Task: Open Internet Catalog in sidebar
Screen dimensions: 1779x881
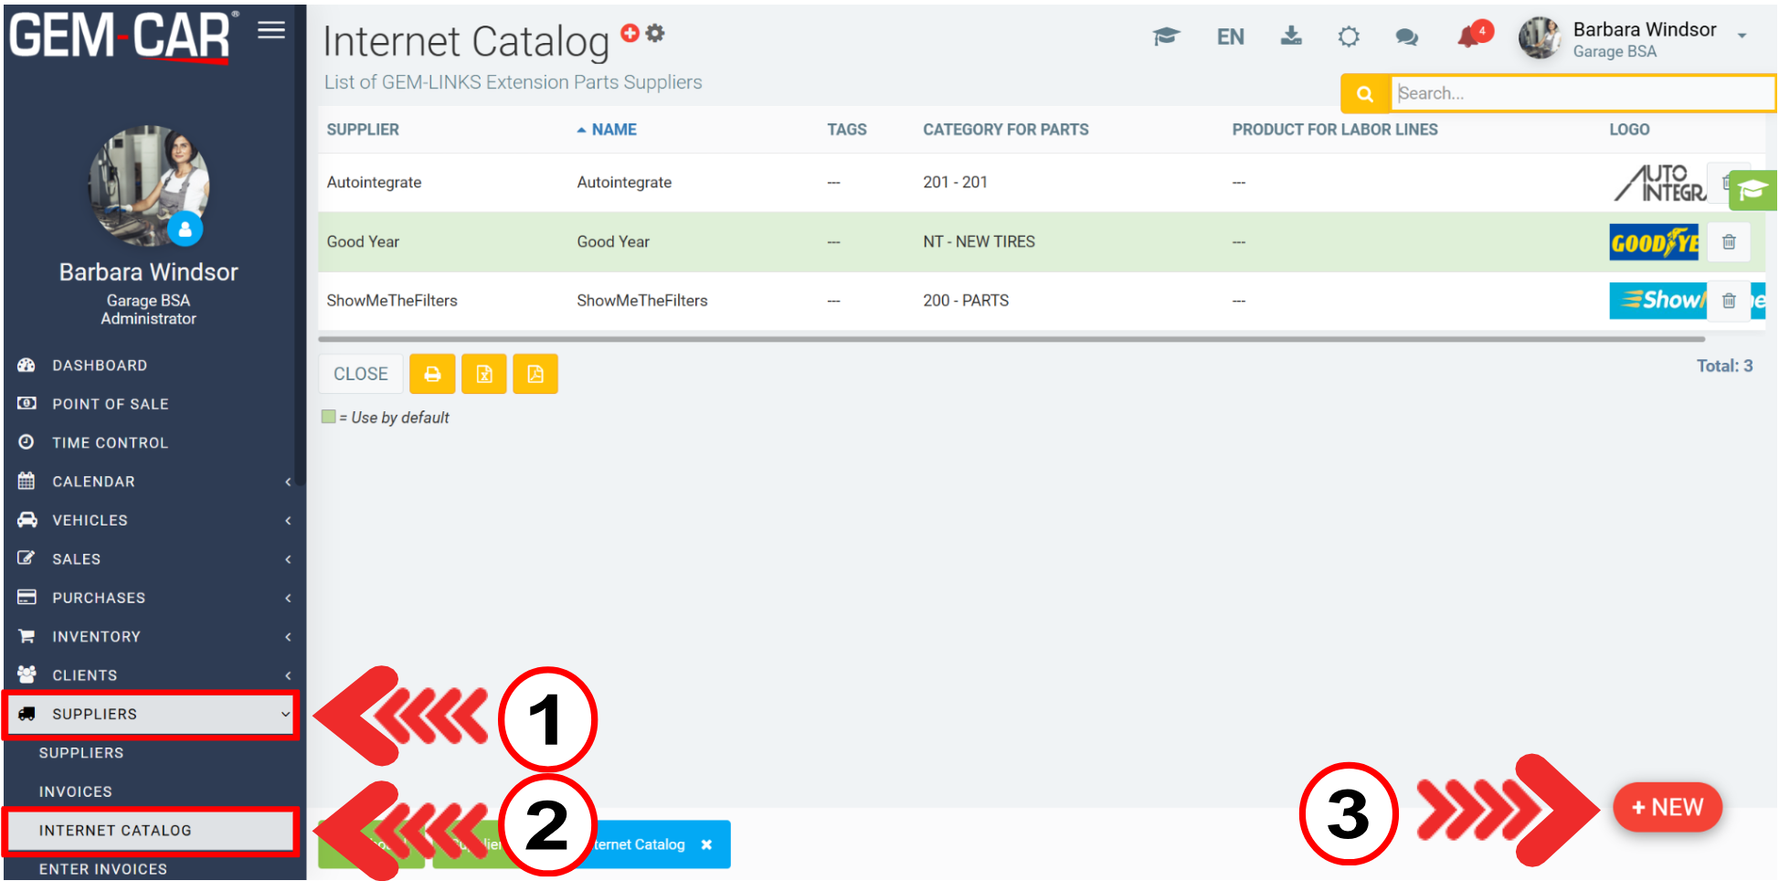Action: click(x=115, y=830)
